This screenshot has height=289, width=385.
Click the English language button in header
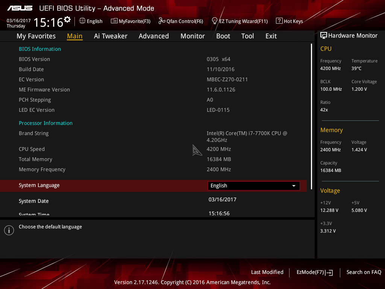pyautogui.click(x=94, y=21)
